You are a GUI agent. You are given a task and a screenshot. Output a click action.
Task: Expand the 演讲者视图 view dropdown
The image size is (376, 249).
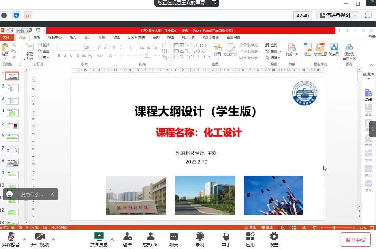355,15
